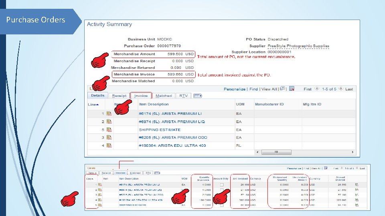This screenshot has width=385, height=216.
Task: Click Personalize link in Activity Summary
Action: pyautogui.click(x=235, y=89)
